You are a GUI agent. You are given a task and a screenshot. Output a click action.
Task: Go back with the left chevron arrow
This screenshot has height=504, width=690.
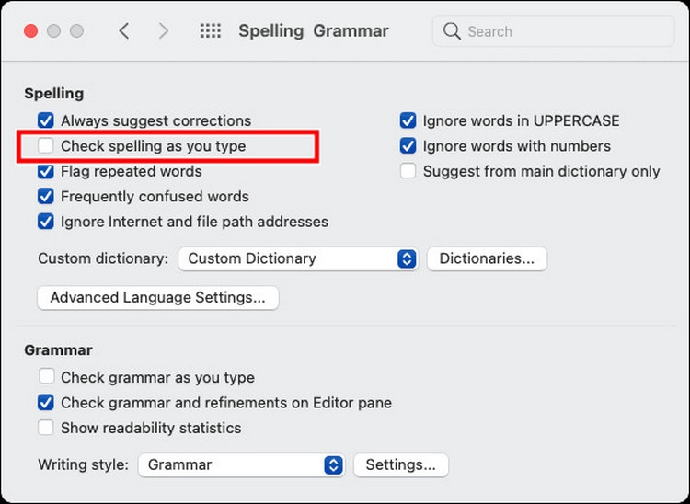[124, 31]
